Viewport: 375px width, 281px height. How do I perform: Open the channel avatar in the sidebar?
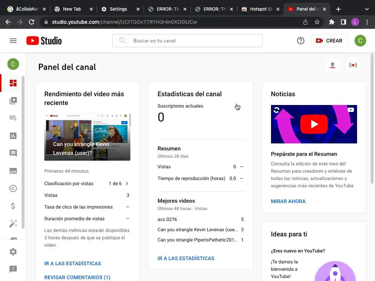13,64
